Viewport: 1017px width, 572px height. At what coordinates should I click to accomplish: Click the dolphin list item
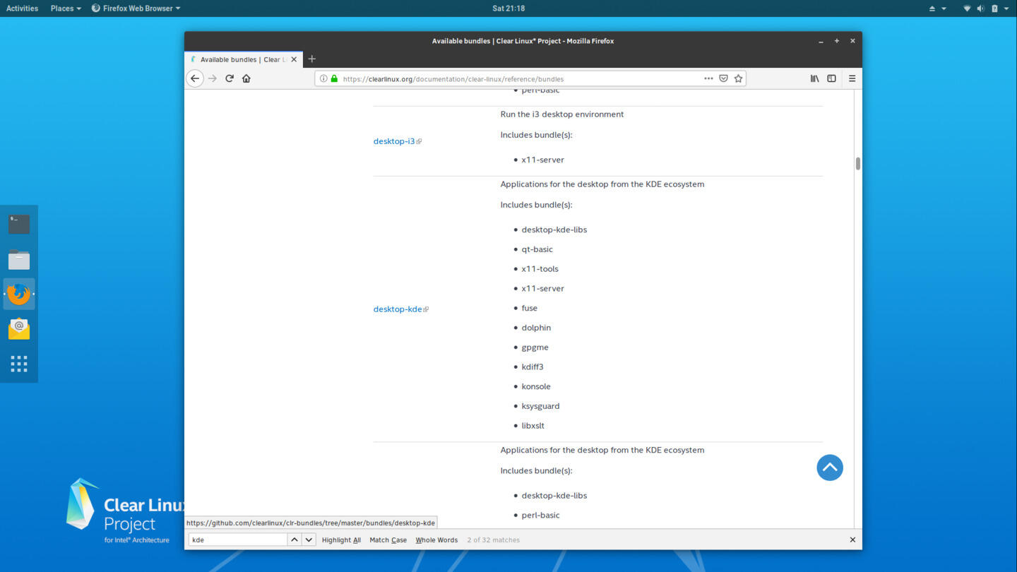tap(536, 328)
